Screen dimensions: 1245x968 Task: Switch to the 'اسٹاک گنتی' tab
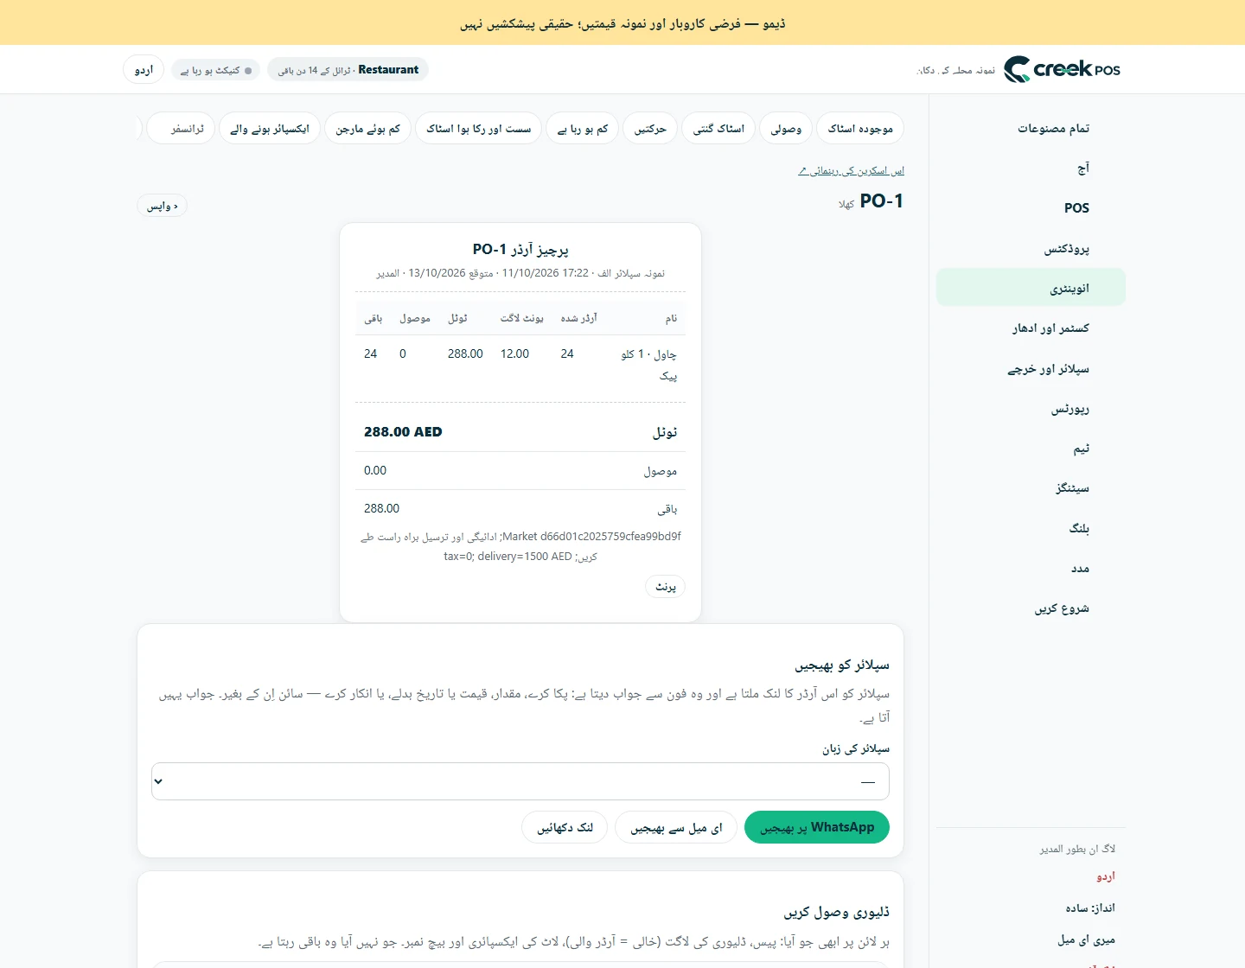(718, 128)
